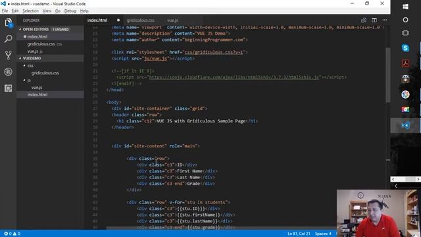Select vue.js in Open Editors list
Image resolution: width=421 pixels, height=237 pixels.
click(33, 51)
